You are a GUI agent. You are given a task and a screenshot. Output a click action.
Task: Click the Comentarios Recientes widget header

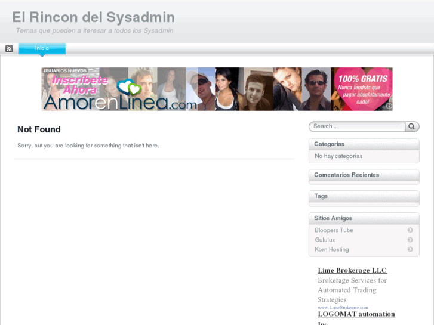(x=364, y=175)
